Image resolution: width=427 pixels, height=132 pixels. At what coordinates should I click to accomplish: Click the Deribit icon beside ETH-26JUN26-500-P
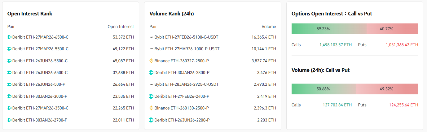click(x=9, y=85)
